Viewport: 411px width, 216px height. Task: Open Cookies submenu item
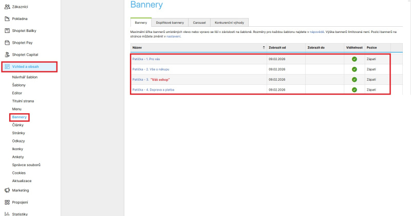(x=19, y=173)
